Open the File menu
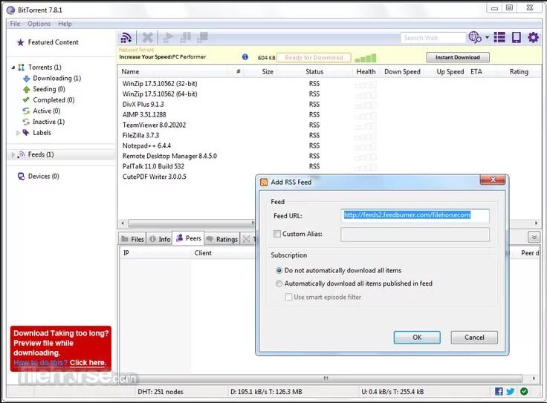The width and height of the screenshot is (547, 403). pos(15,24)
